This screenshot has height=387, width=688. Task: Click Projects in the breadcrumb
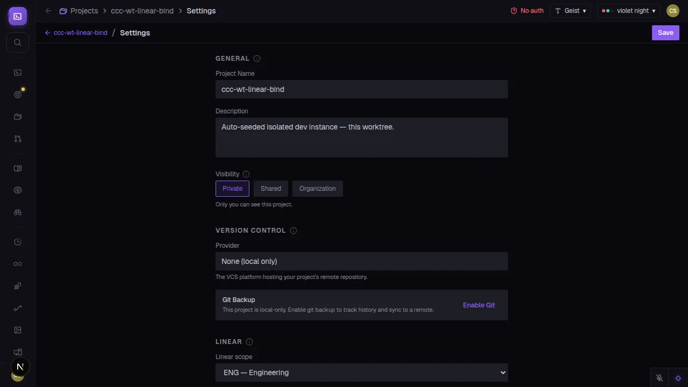(x=79, y=11)
